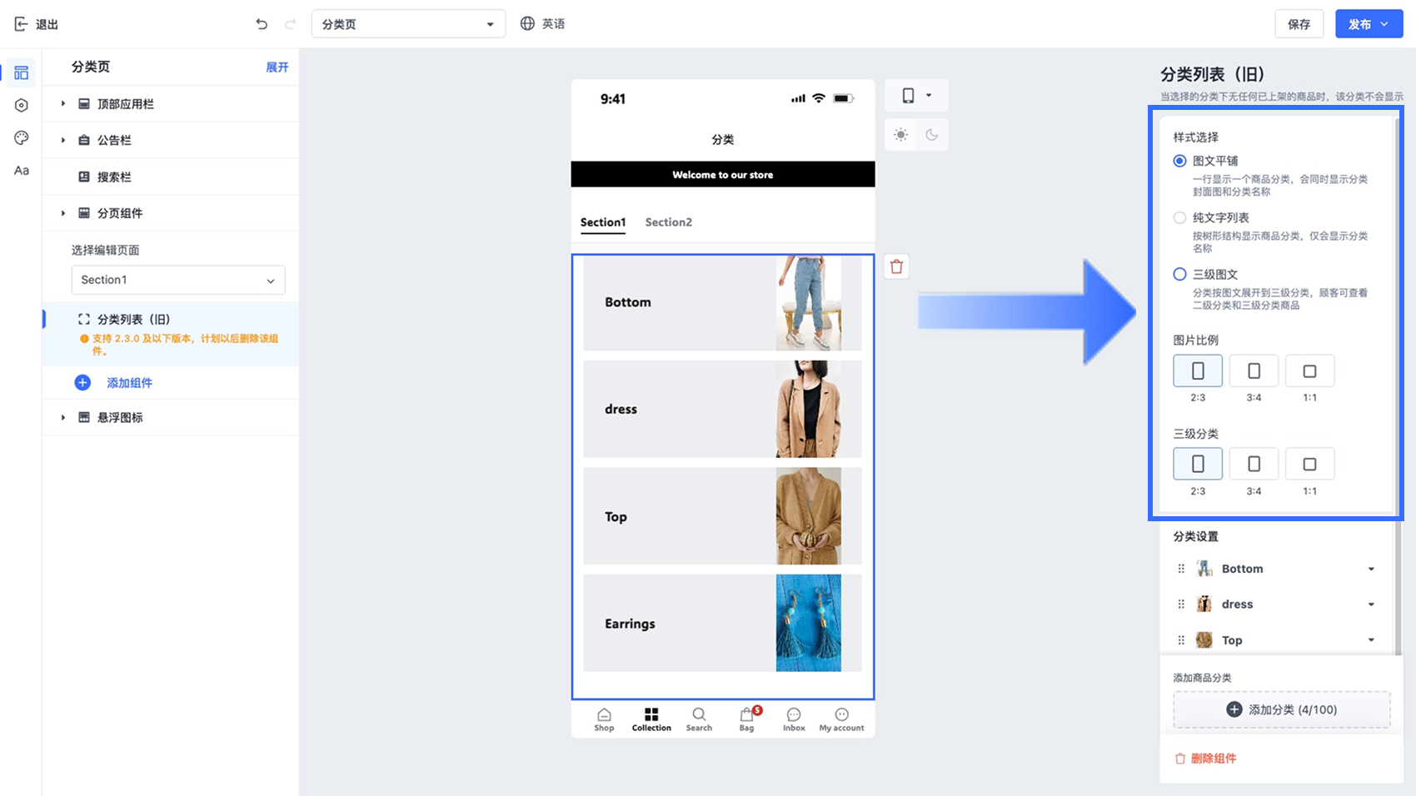Expand the Top category settings arrow

tap(1371, 640)
